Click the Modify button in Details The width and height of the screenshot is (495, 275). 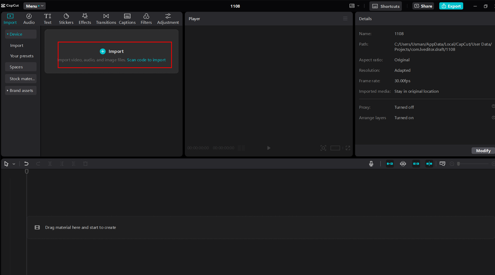tap(483, 151)
